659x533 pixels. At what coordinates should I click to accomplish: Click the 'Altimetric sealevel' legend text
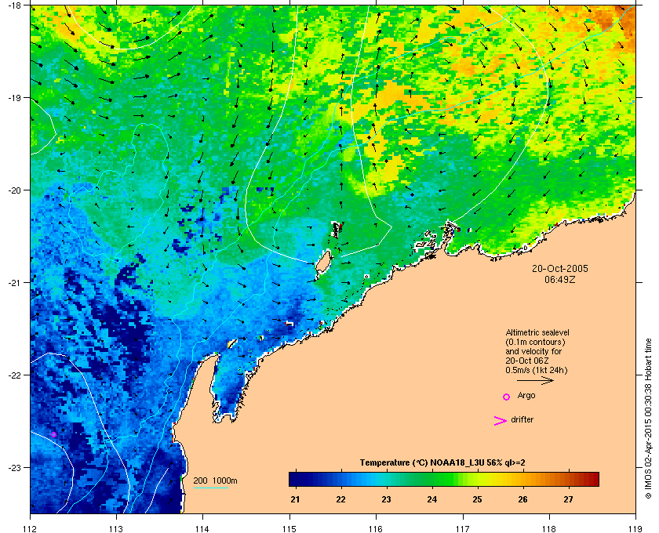click(x=537, y=332)
